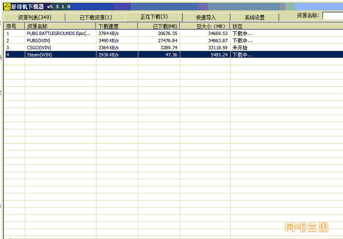
Task: Select the Steam(WIN) resource name
Action: (x=39, y=55)
